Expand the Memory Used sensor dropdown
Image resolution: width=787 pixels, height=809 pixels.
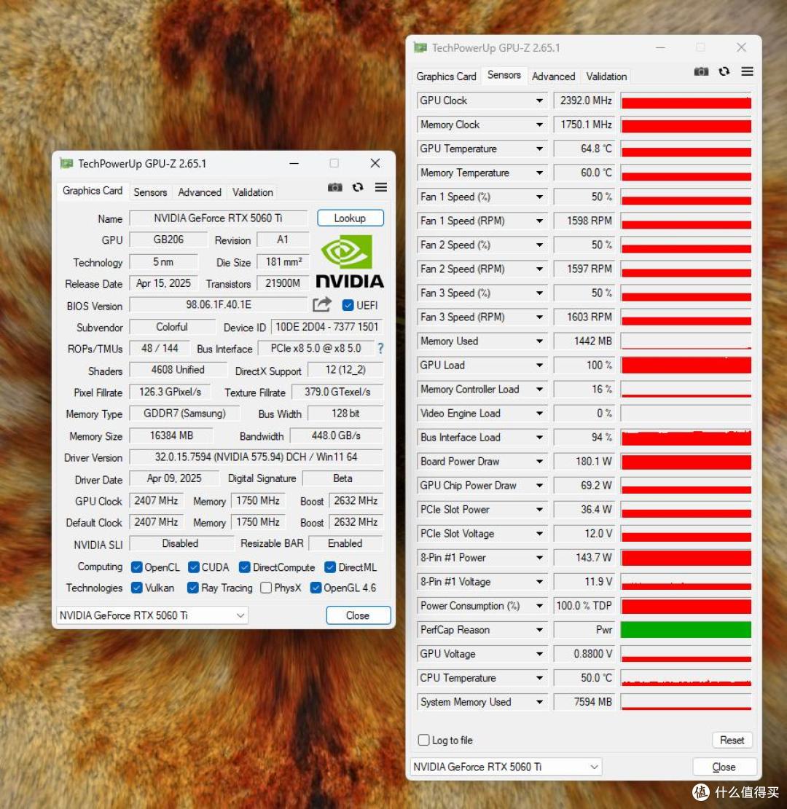539,341
